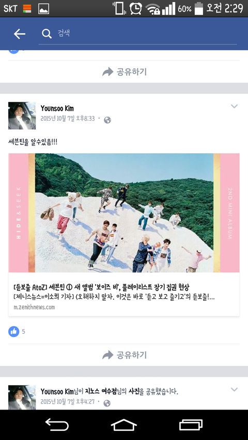Viewport: 248px width, 440px height.
Task: Tap the back arrow in Facebook header
Action: (20, 34)
